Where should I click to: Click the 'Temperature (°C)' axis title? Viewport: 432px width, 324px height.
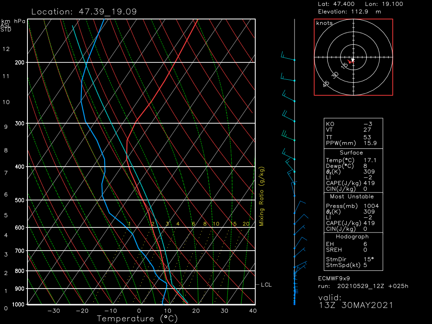click(x=132, y=319)
